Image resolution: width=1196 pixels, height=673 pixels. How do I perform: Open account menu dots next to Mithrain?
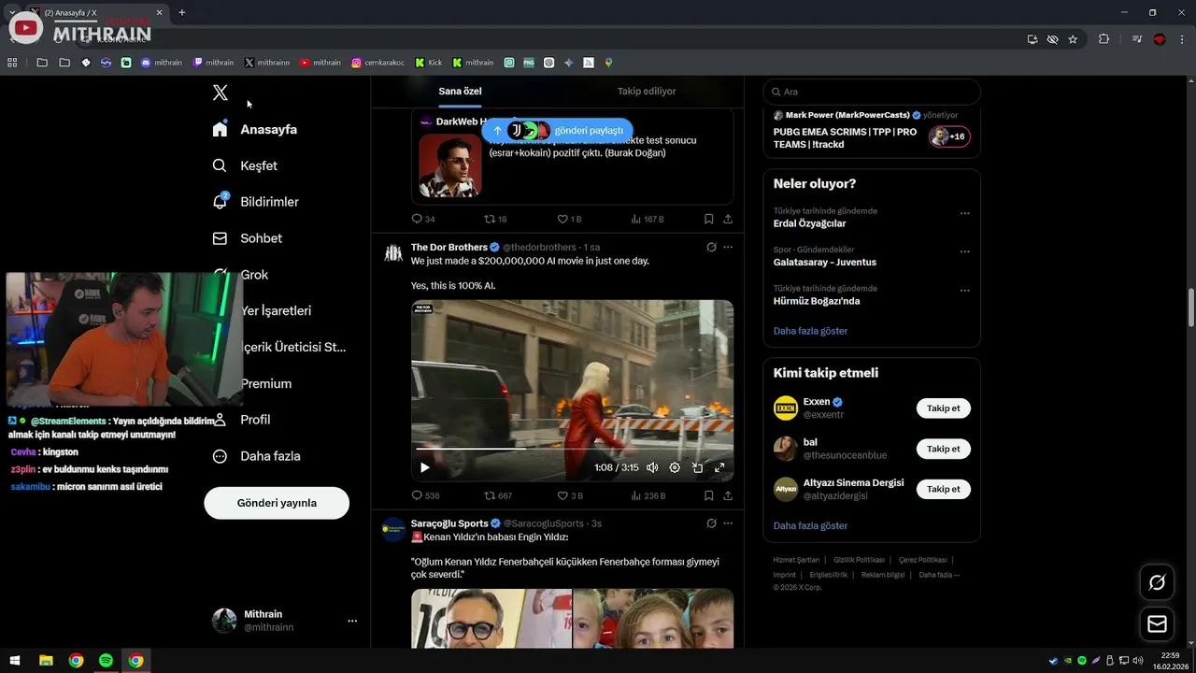352,621
